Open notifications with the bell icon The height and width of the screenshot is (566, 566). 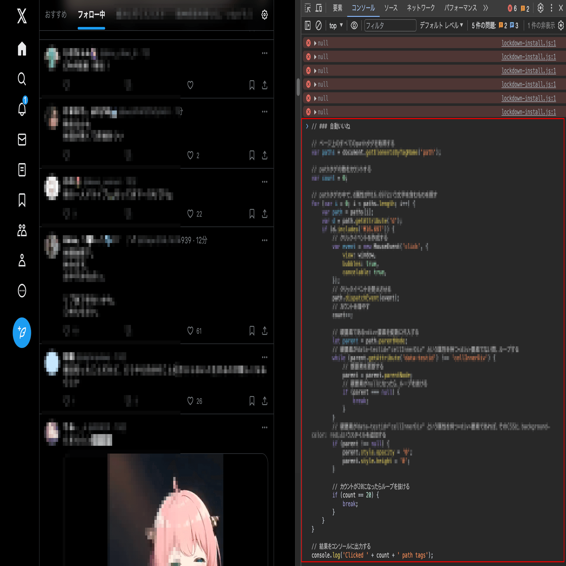coord(21,110)
